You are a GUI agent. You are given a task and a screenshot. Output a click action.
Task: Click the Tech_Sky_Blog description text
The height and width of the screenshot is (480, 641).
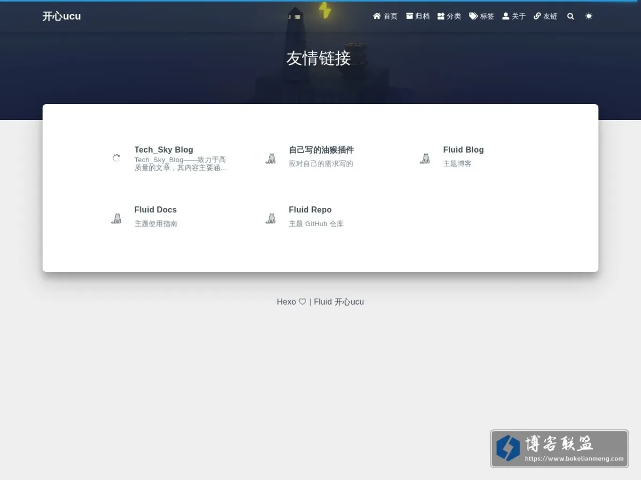pos(181,164)
